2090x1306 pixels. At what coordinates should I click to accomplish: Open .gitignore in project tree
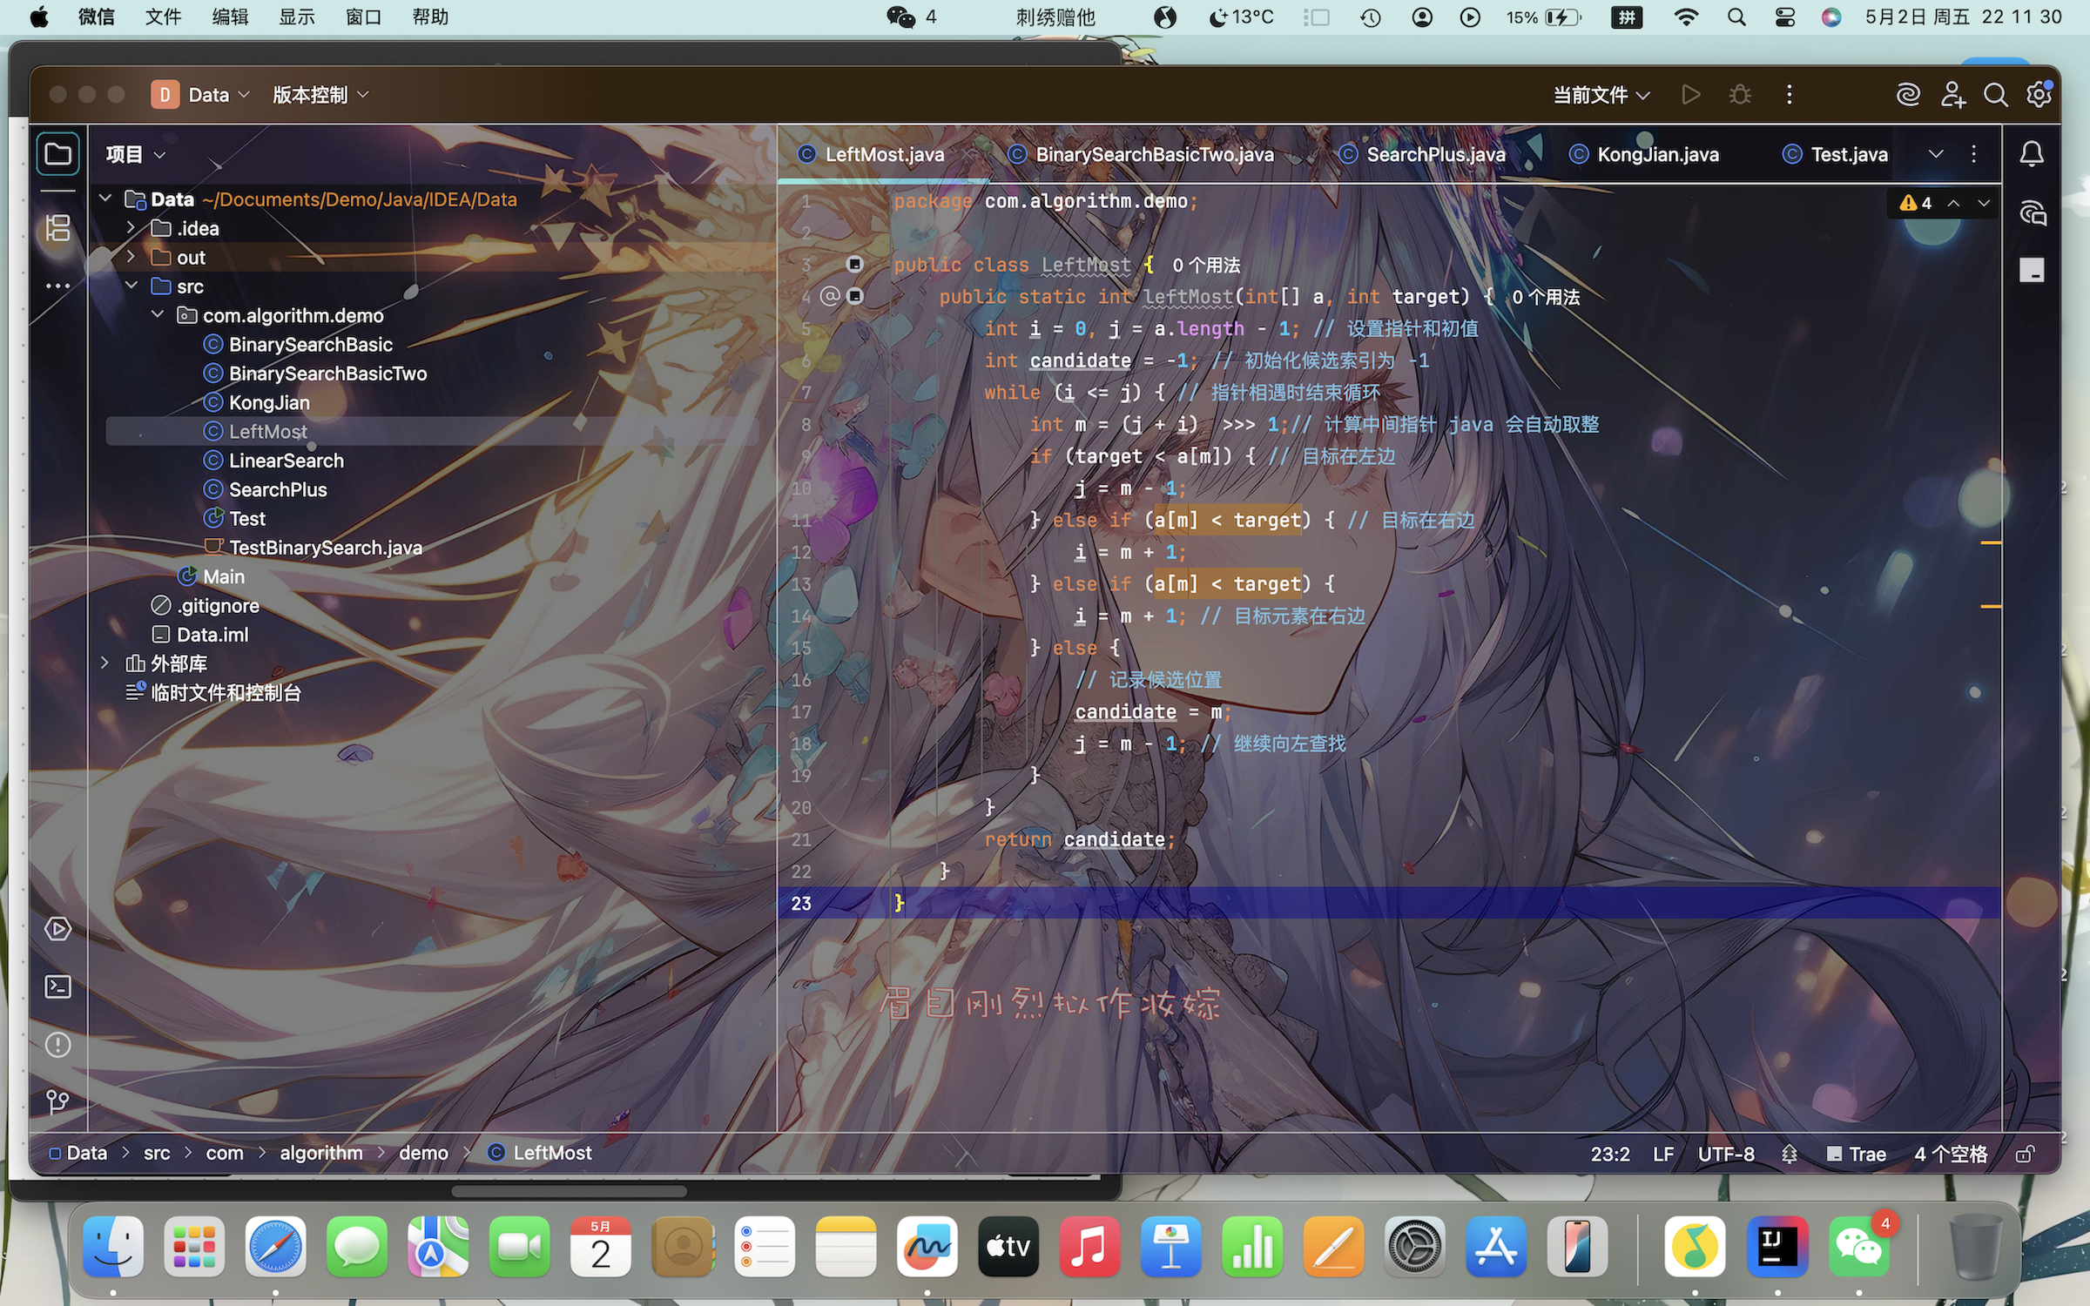tap(218, 605)
